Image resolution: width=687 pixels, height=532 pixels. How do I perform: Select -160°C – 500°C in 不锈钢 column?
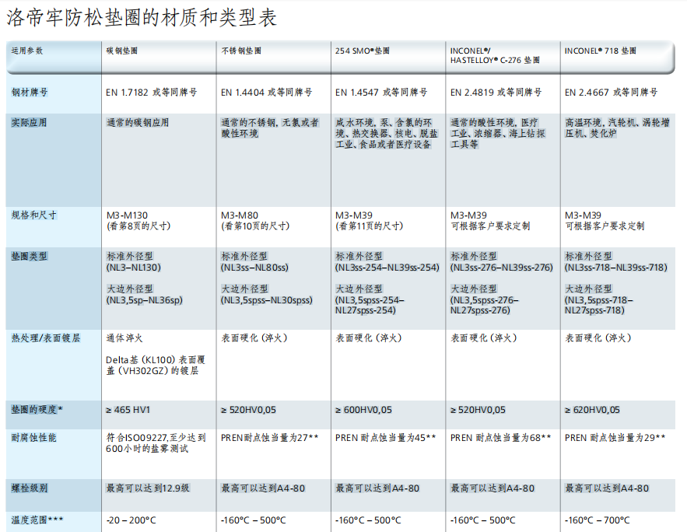[253, 520]
